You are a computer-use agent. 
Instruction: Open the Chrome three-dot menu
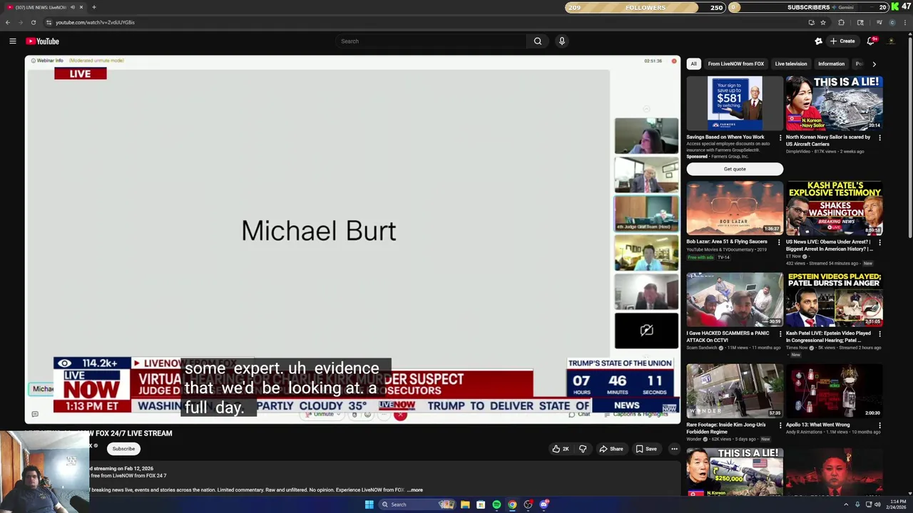[905, 22]
